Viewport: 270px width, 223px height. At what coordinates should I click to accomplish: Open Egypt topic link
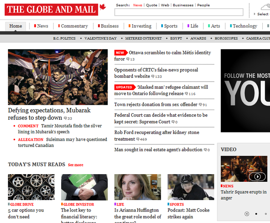pyautogui.click(x=176, y=38)
